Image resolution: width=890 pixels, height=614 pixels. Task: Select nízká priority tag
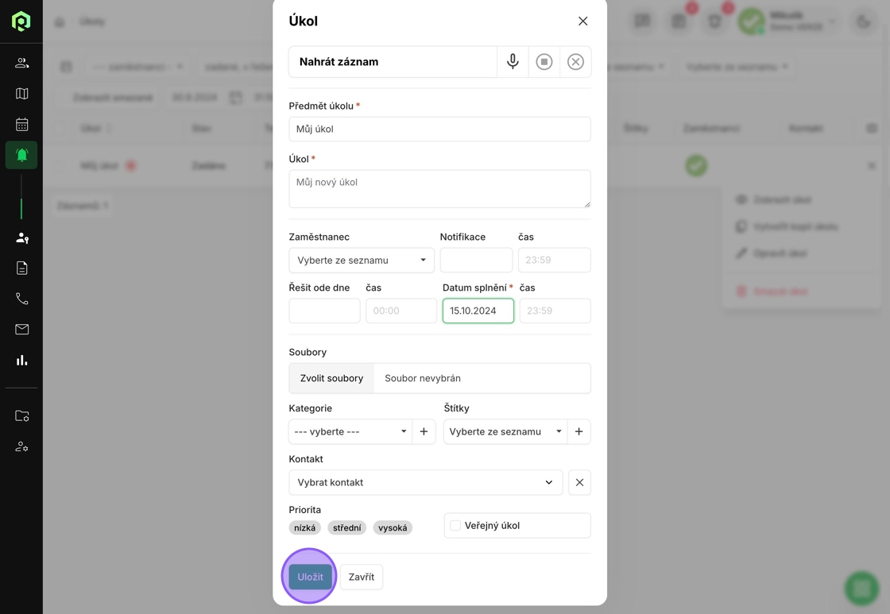coord(304,527)
